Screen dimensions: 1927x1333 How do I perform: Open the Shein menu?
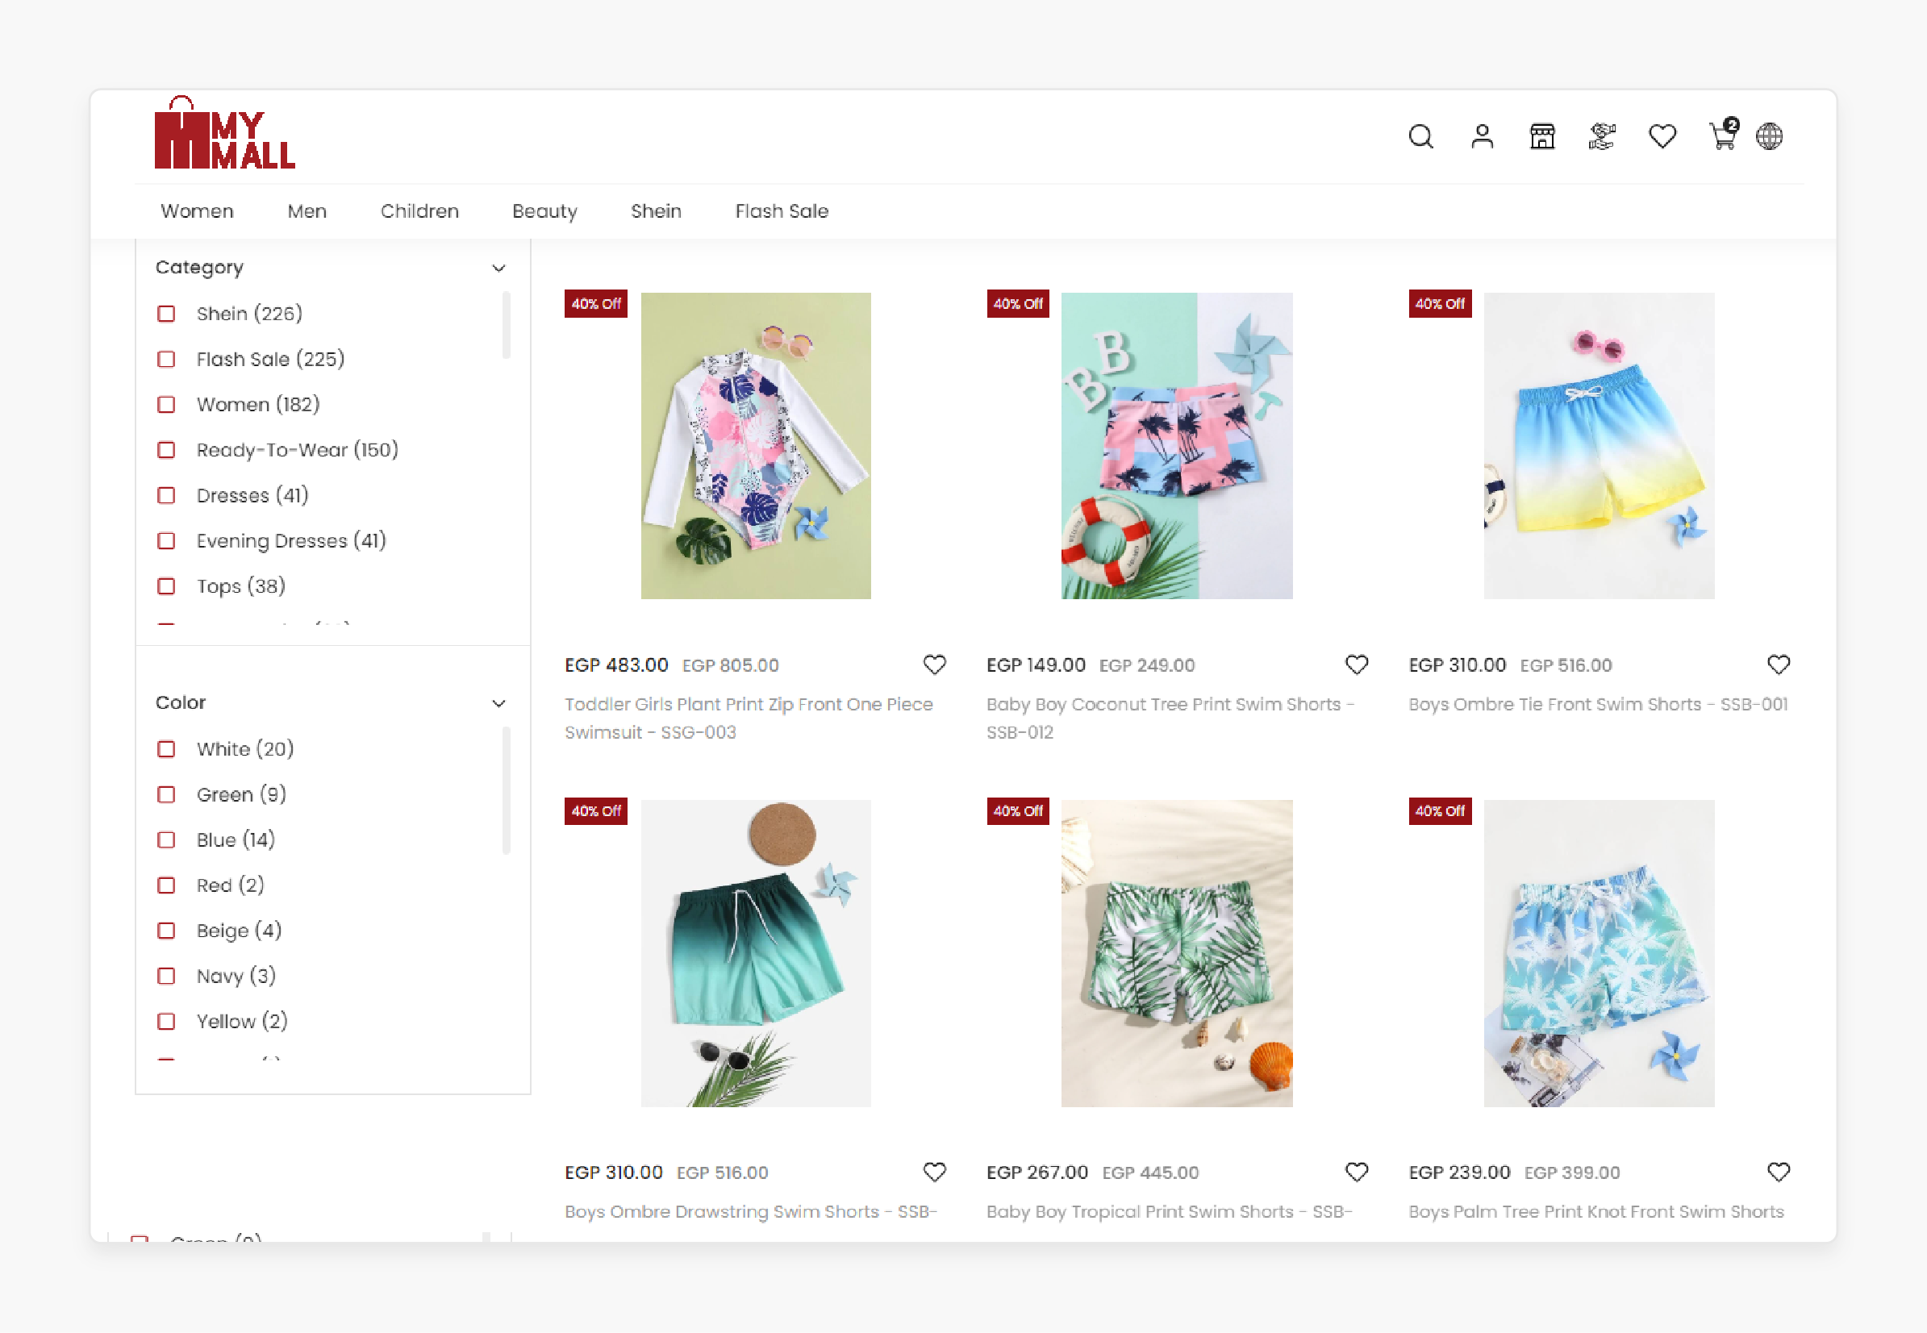tap(656, 211)
